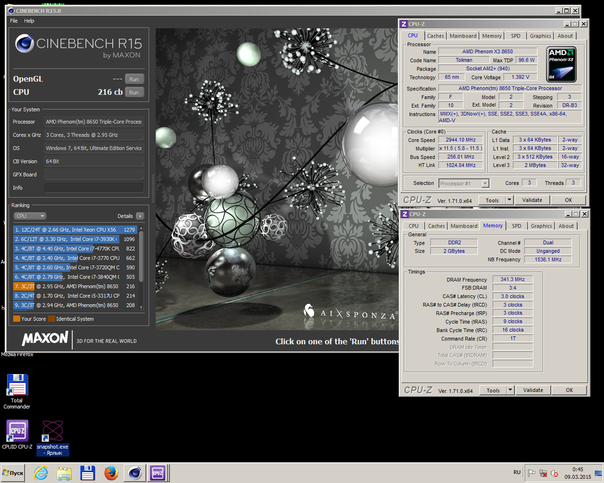Viewport: 604px width, 483px height.
Task: Click the upper CPU-Z window title icon
Action: click(404, 24)
